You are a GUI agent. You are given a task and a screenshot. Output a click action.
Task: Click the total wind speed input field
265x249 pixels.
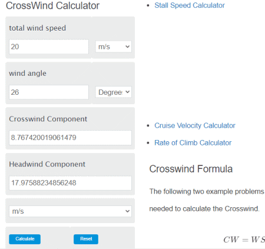(49, 47)
